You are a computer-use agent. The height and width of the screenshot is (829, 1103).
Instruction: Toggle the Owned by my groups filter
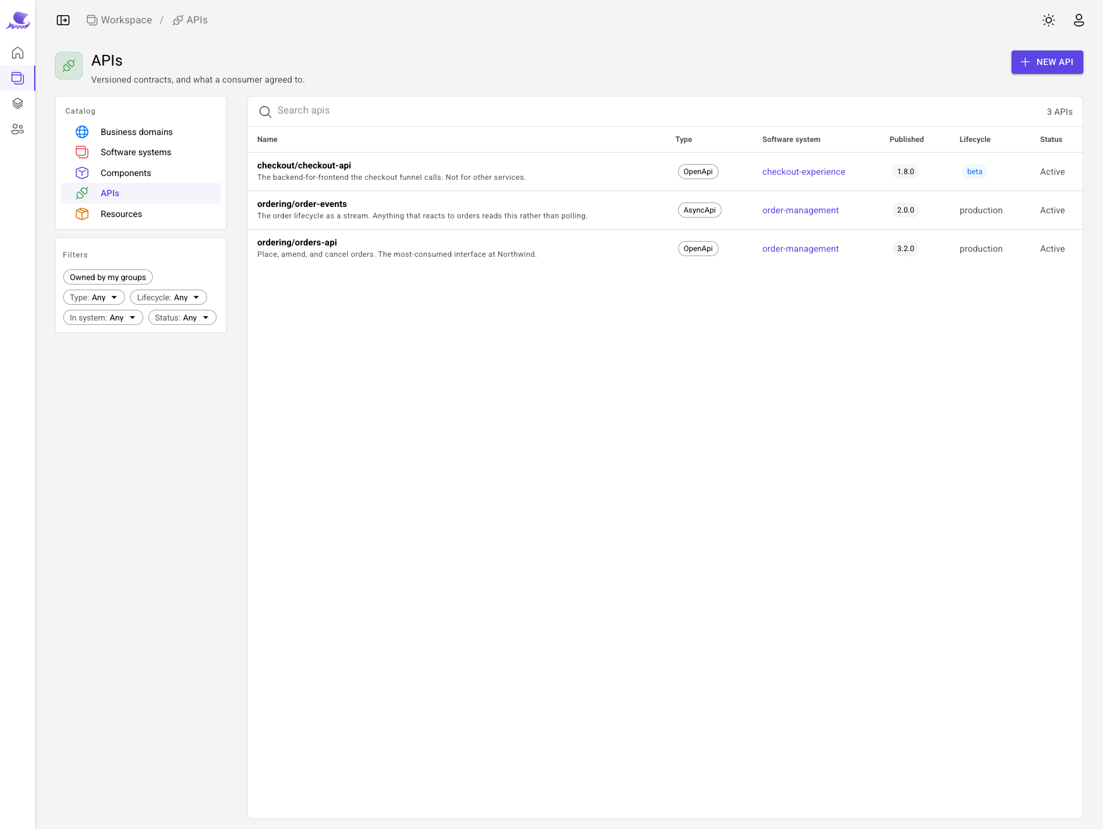[108, 277]
